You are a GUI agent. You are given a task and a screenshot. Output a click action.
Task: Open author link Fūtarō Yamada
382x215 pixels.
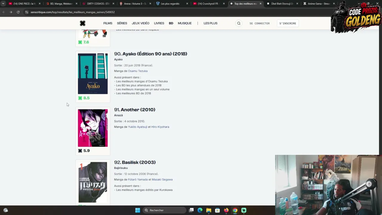pyautogui.click(x=138, y=180)
